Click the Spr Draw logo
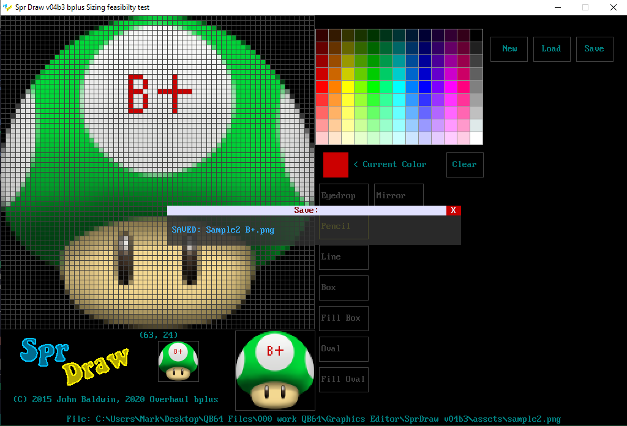The height and width of the screenshot is (426, 627). click(x=75, y=361)
